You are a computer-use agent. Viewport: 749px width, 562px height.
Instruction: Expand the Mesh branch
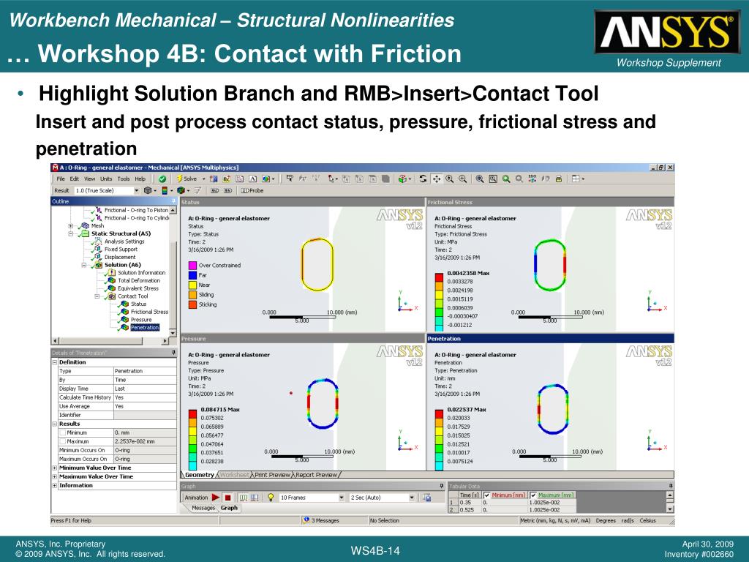(70, 225)
